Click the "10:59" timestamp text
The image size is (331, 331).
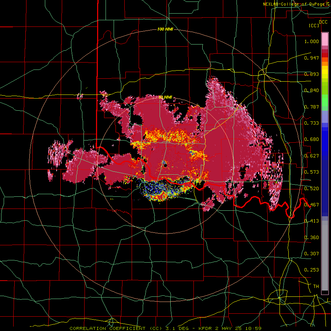coord(253,328)
